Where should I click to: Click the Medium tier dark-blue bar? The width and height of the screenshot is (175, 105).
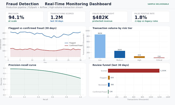[x=120, y=55]
